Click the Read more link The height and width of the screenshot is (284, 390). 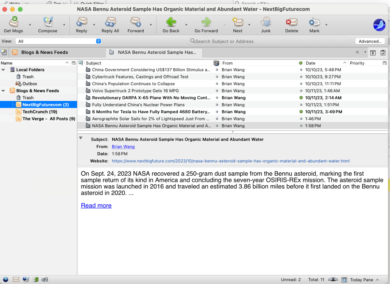click(x=96, y=205)
